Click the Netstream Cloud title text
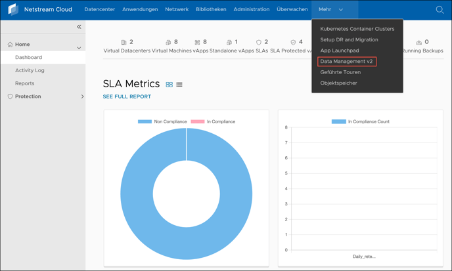 pyautogui.click(x=48, y=9)
